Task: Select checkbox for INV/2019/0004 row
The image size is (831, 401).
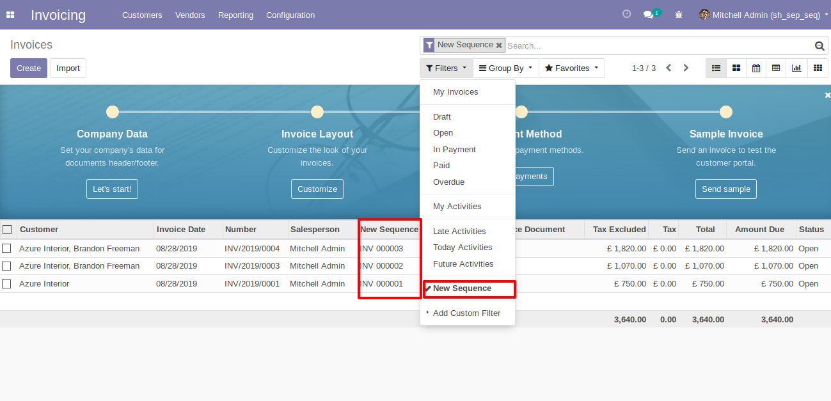Action: pyautogui.click(x=6, y=248)
